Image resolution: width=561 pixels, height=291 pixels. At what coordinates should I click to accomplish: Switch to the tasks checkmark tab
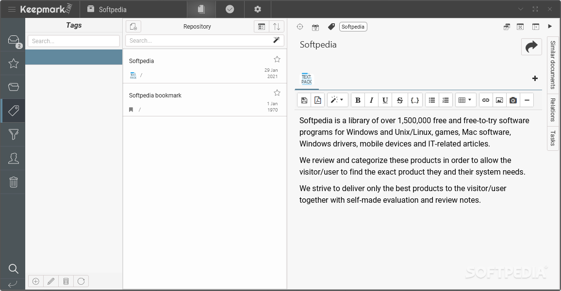click(x=230, y=9)
